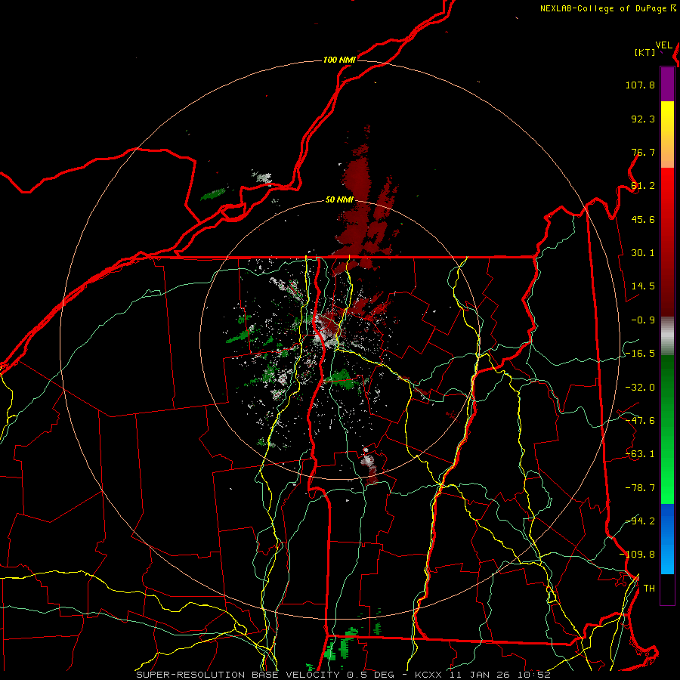Screen dimensions: 680x680
Task: Click the green echo patch just south of radar center
Action: click(342, 379)
